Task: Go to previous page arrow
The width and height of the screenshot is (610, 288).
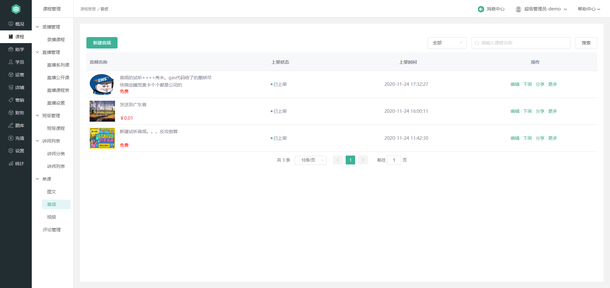Action: 338,160
